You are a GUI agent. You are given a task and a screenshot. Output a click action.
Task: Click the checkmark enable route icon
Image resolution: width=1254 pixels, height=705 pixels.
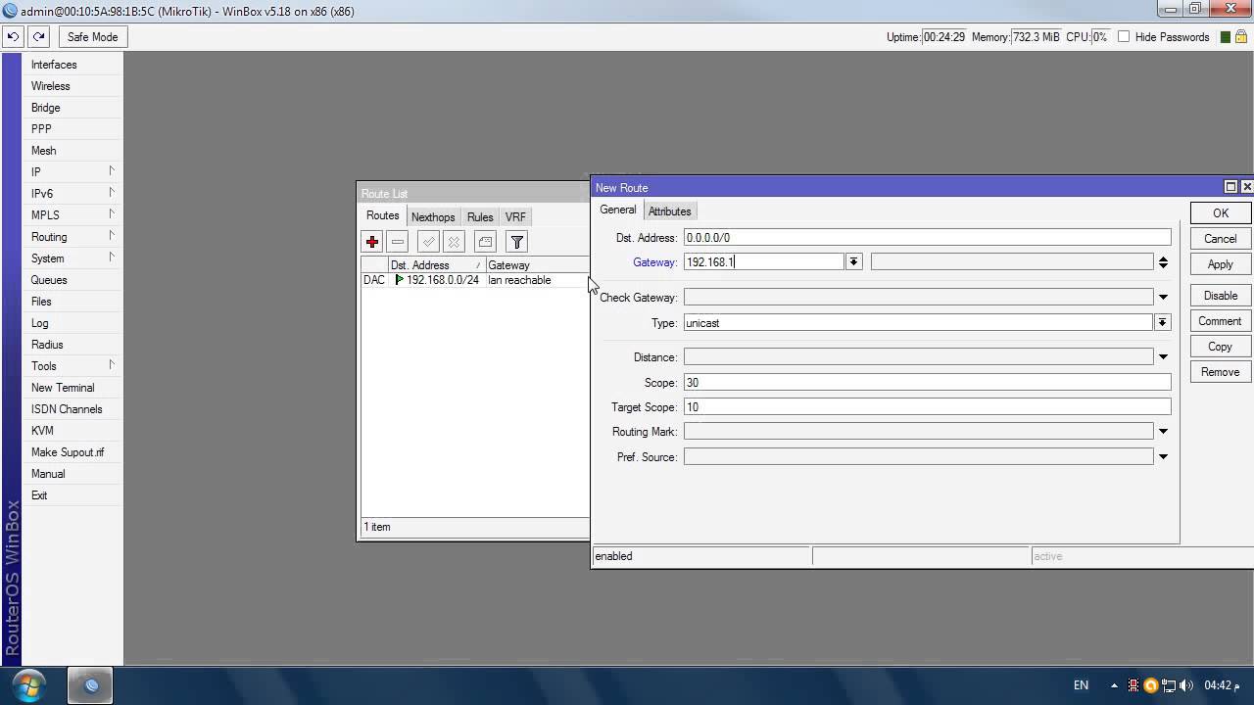[428, 242]
